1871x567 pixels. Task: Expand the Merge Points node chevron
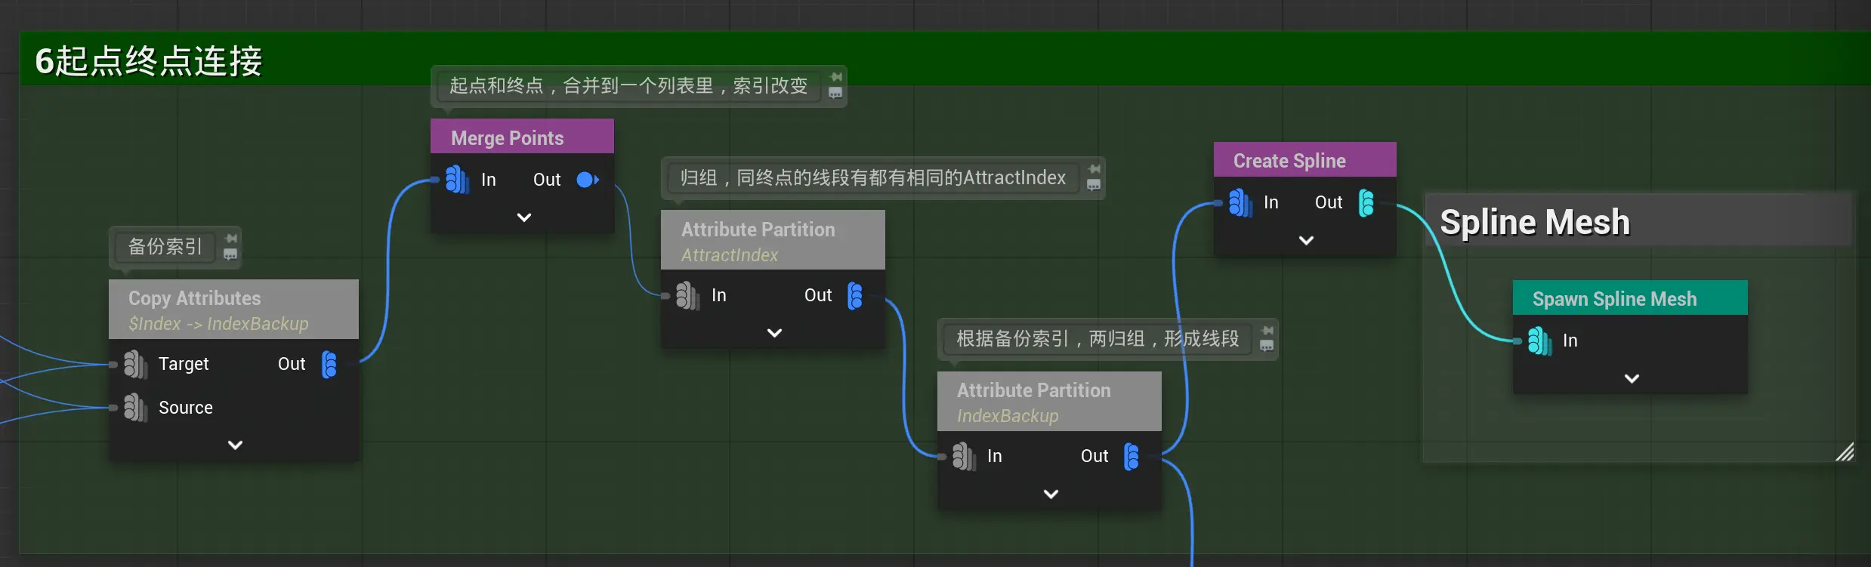pos(523,217)
